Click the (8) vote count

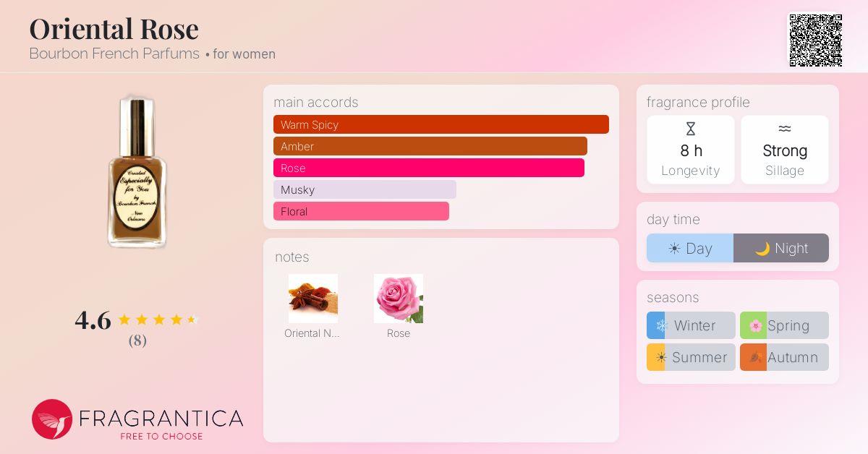137,340
